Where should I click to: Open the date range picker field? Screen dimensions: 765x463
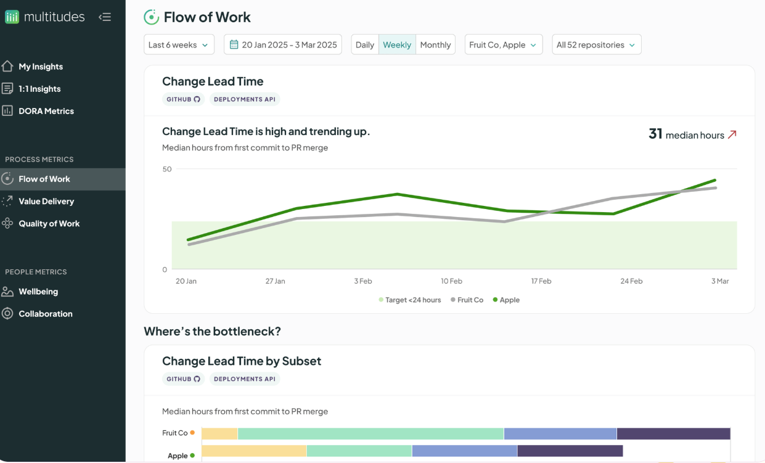[283, 44]
